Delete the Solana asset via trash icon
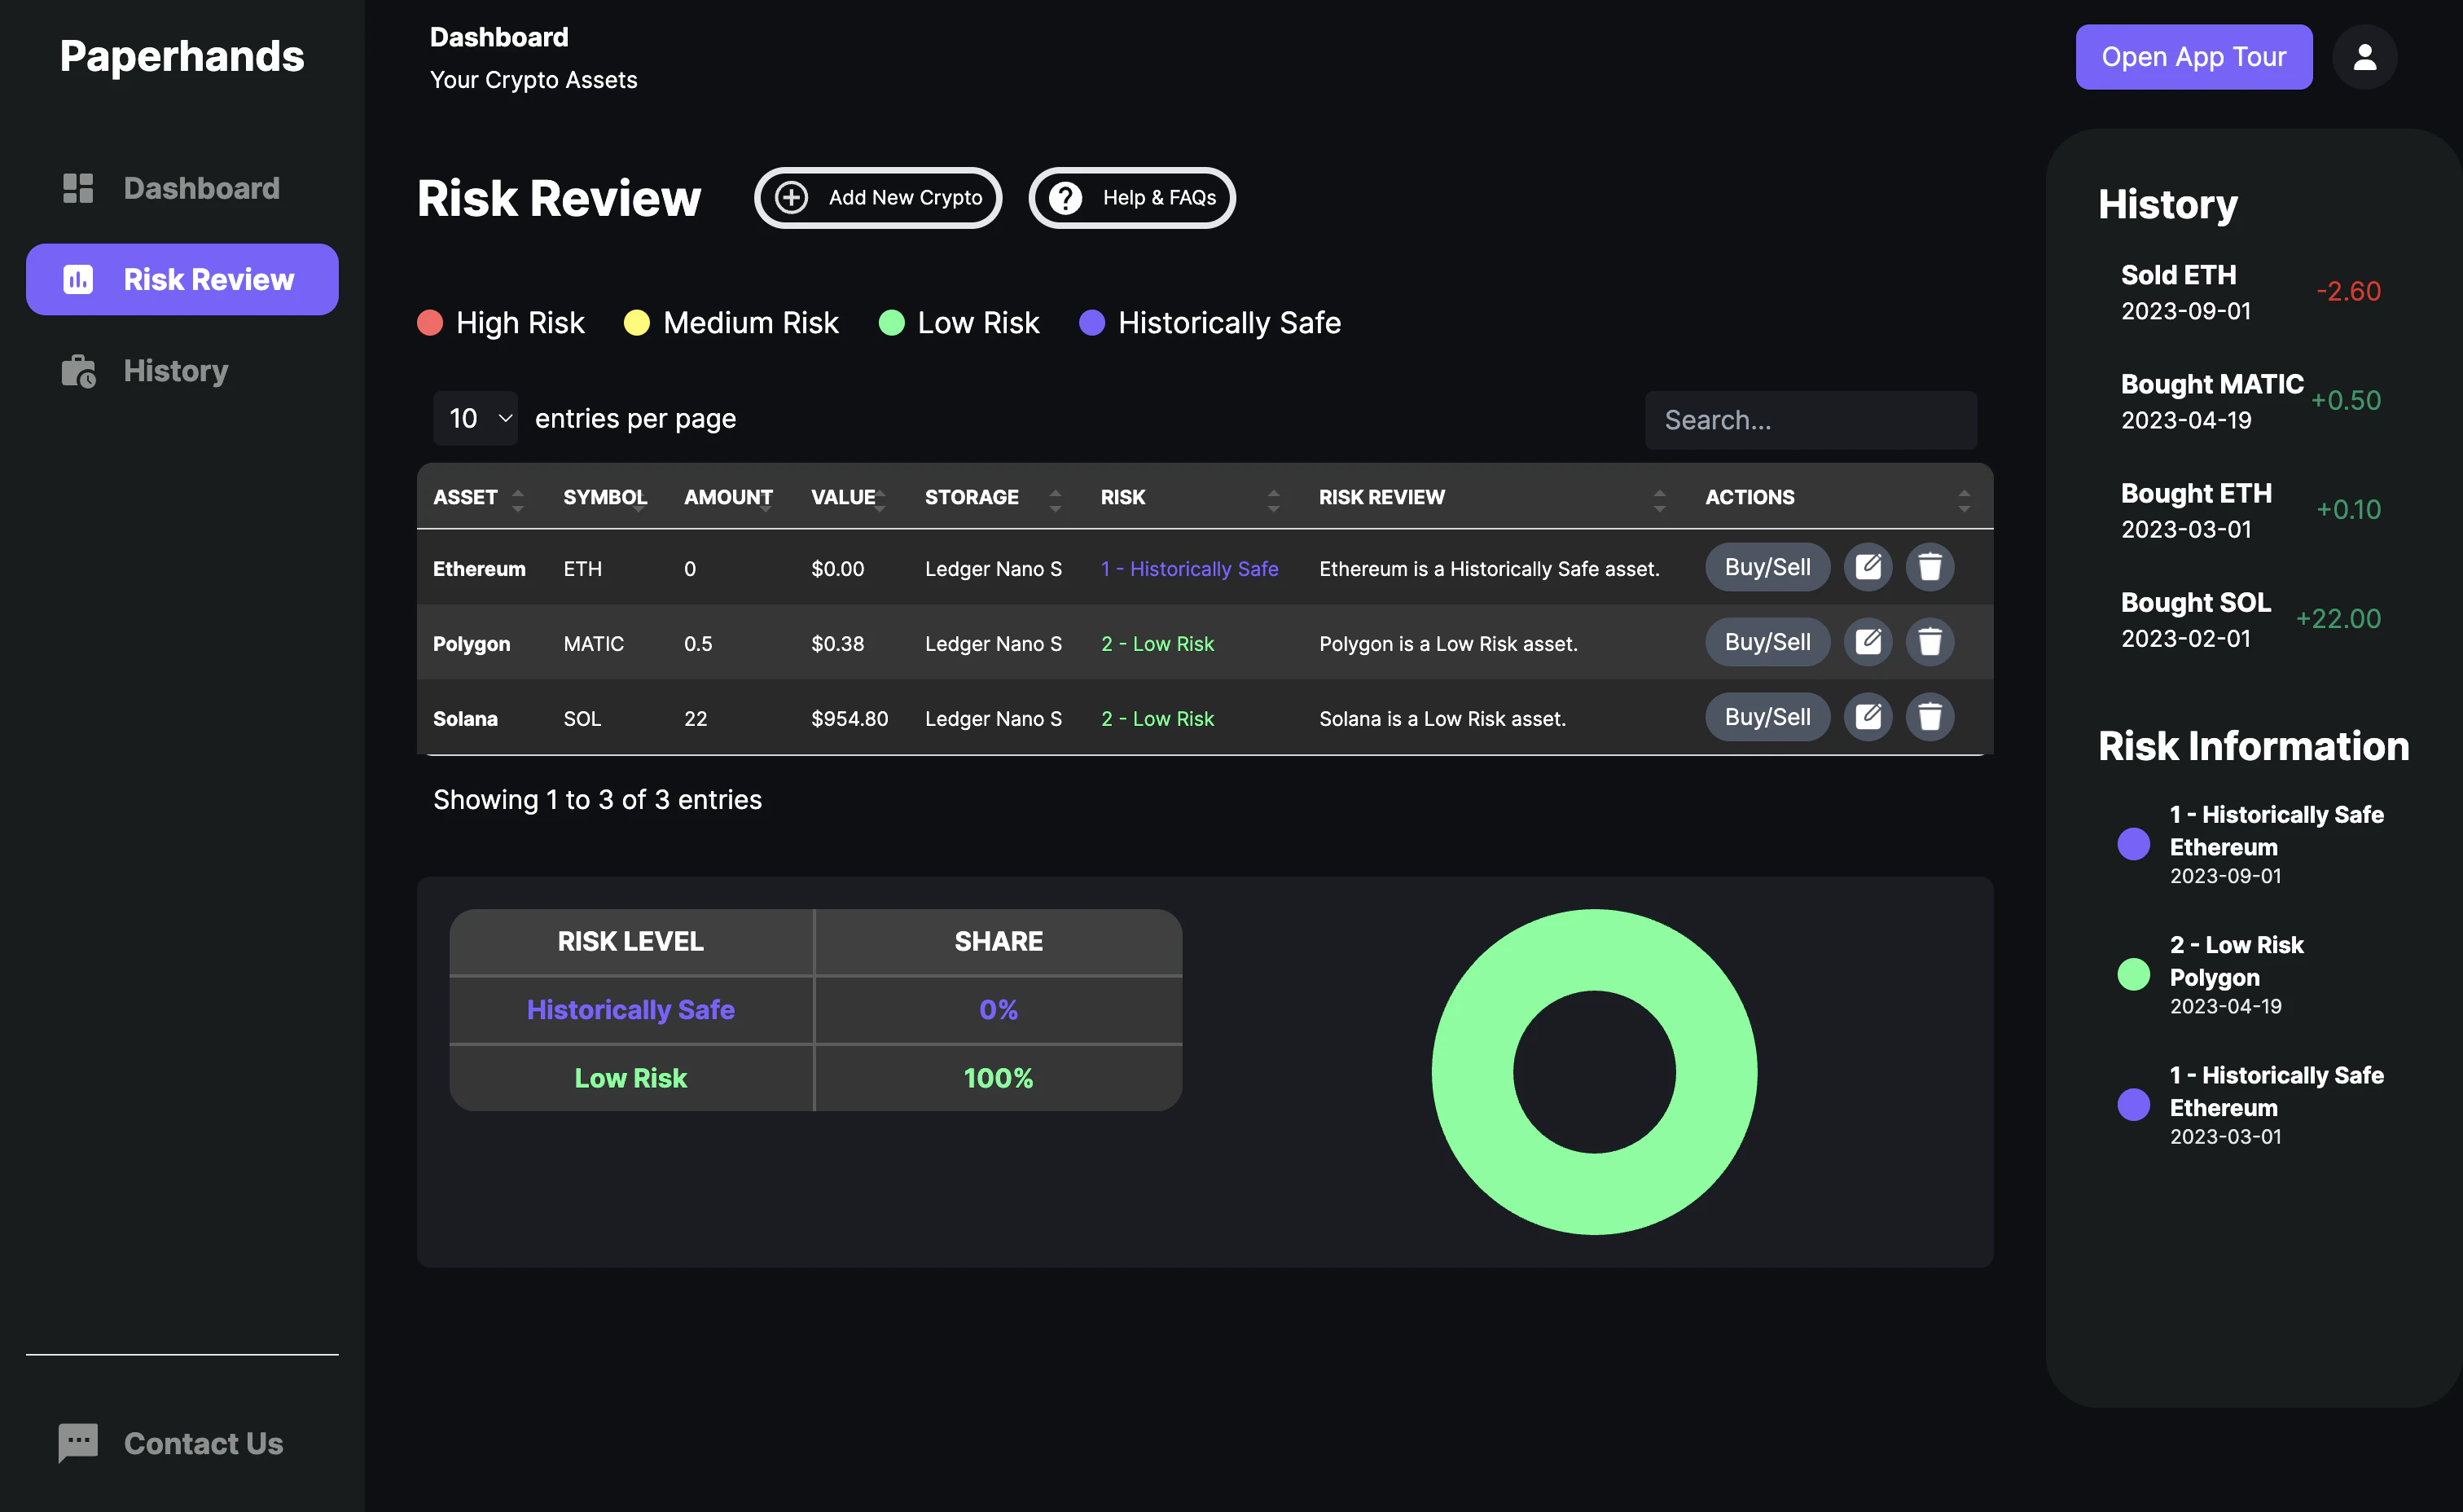This screenshot has height=1512, width=2463. 1930,717
